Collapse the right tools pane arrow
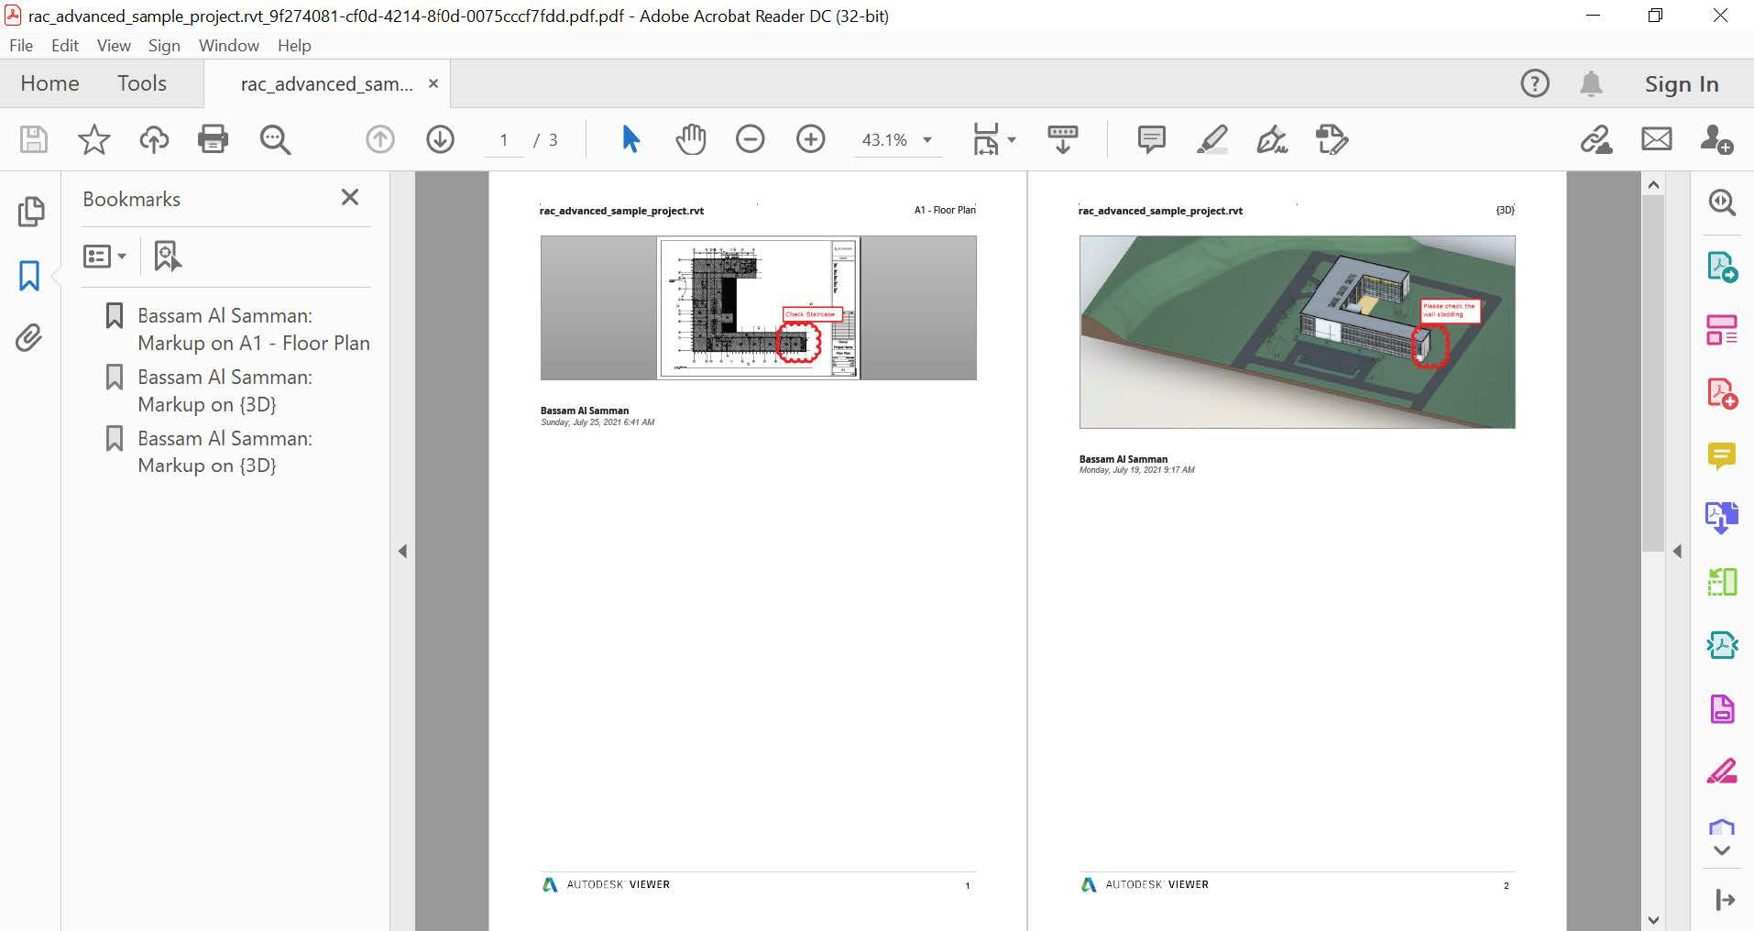This screenshot has height=931, width=1754. tap(1677, 551)
